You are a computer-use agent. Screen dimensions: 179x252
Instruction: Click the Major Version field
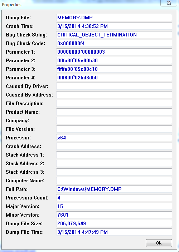pyautogui.click(x=114, y=206)
